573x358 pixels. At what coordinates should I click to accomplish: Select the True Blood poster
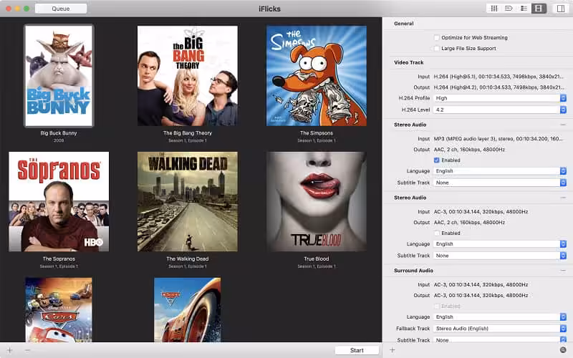[317, 202]
